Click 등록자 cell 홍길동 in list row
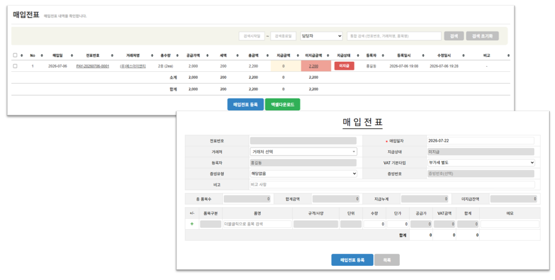This screenshot has height=280, width=555. coord(371,66)
